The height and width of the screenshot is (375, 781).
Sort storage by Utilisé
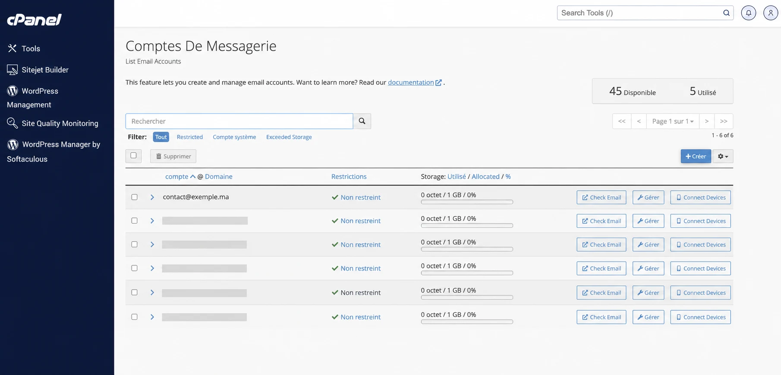[457, 176]
